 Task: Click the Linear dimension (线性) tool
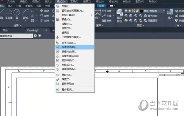(x=107, y=11)
